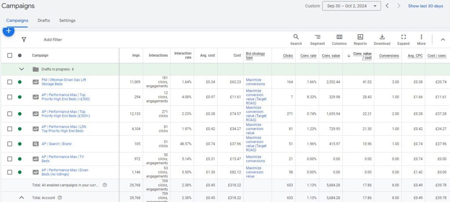450x202 pixels.
Task: Switch to the Settings tab
Action: [x=67, y=21]
